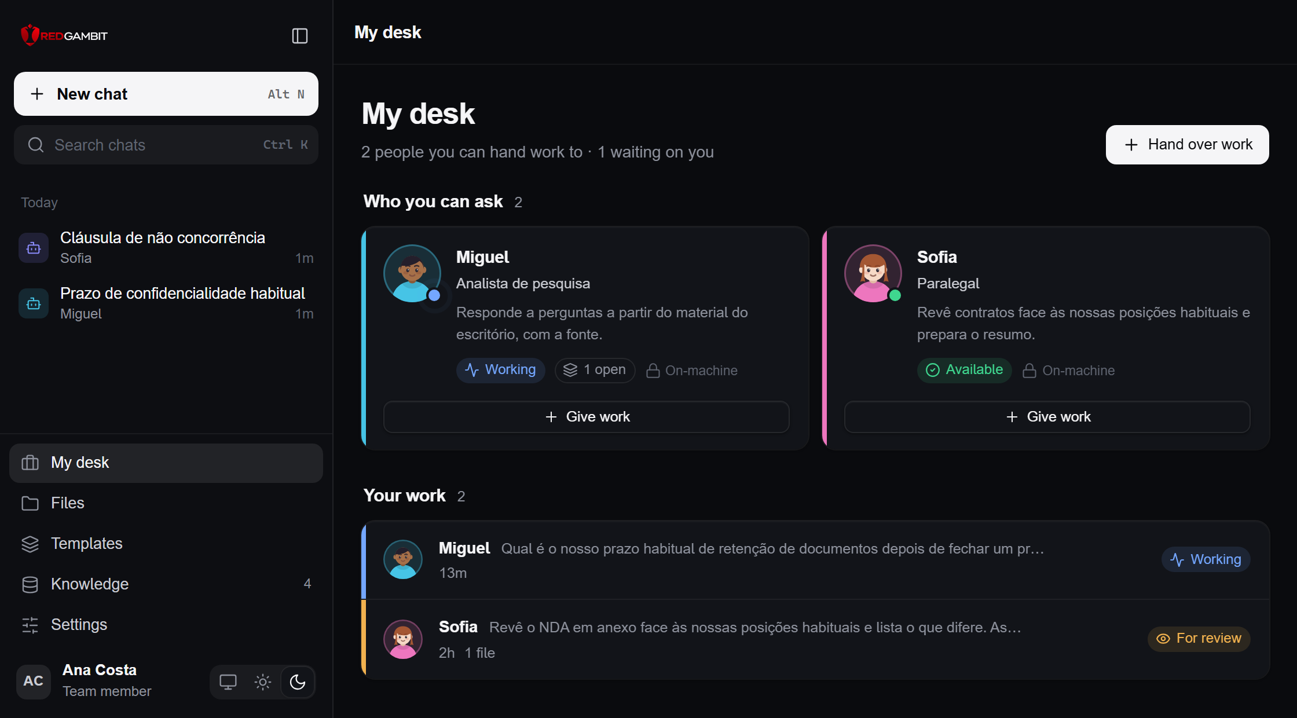Collapse the sidebar with the panel icon
The image size is (1297, 718).
[299, 36]
